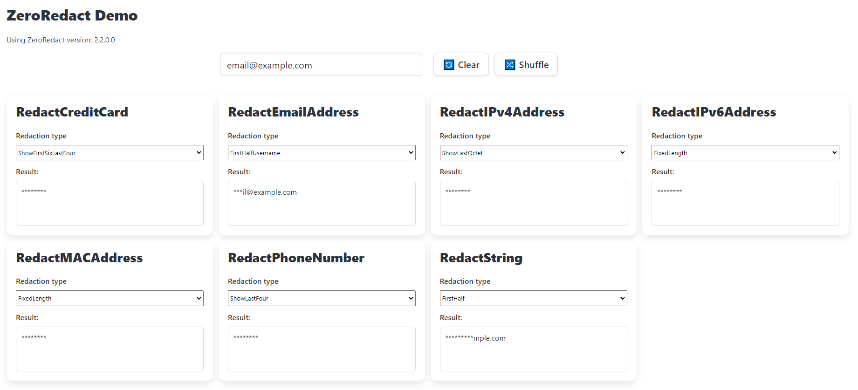Viewport: 858px width, 390px height.
Task: Click the RedactPhoneNumber card heading
Action: (296, 258)
